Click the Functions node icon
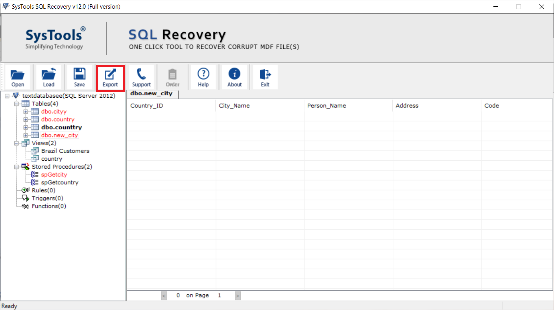The width and height of the screenshot is (554, 310). pyautogui.click(x=26, y=206)
